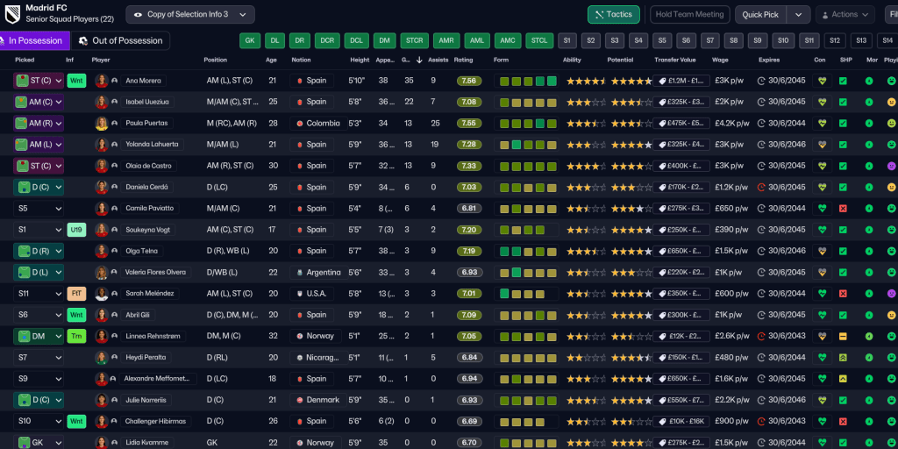
Task: Expand the Quick Pick arrow menu
Action: click(x=798, y=15)
